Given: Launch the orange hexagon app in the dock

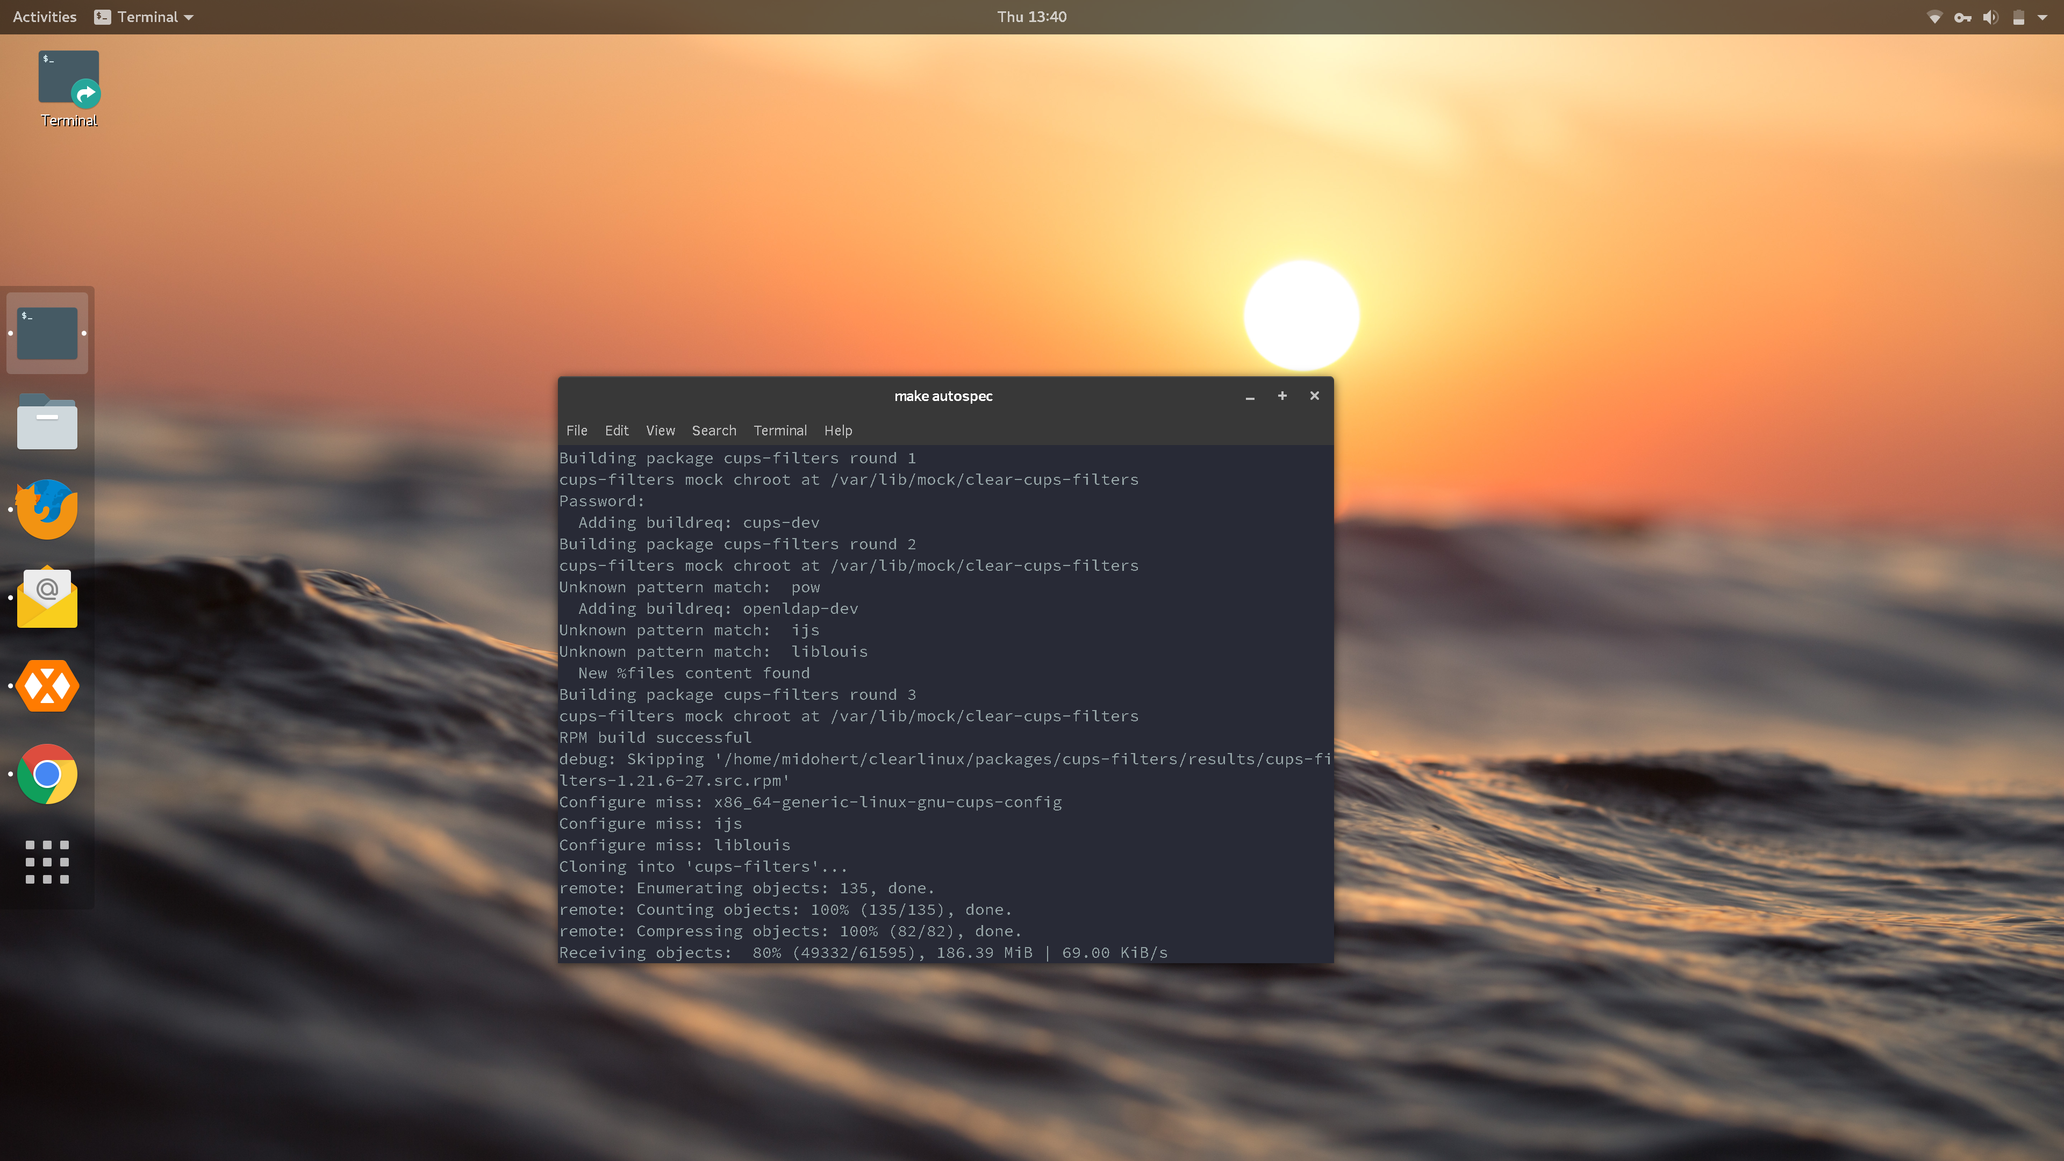Looking at the screenshot, I should coord(47,686).
